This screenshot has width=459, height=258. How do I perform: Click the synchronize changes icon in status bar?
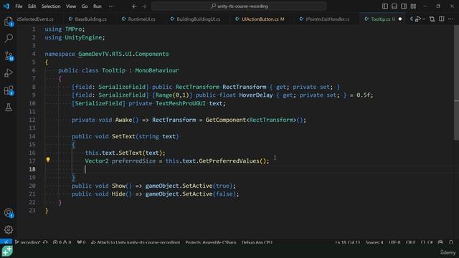(45, 242)
